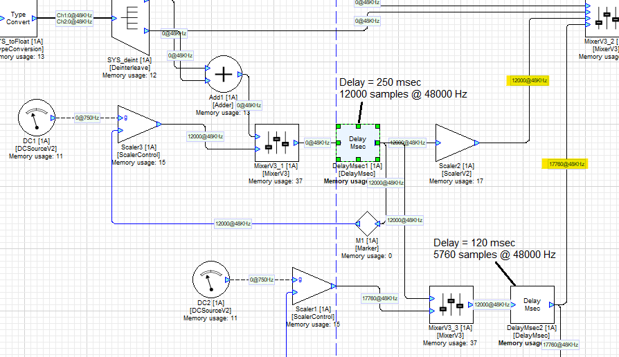The height and width of the screenshot is (357, 619).
Task: Click the 0@750Hz label beside DC1
Action: [x=87, y=118]
